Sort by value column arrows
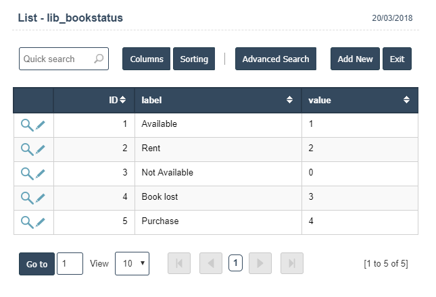The image size is (436, 297). 406,100
